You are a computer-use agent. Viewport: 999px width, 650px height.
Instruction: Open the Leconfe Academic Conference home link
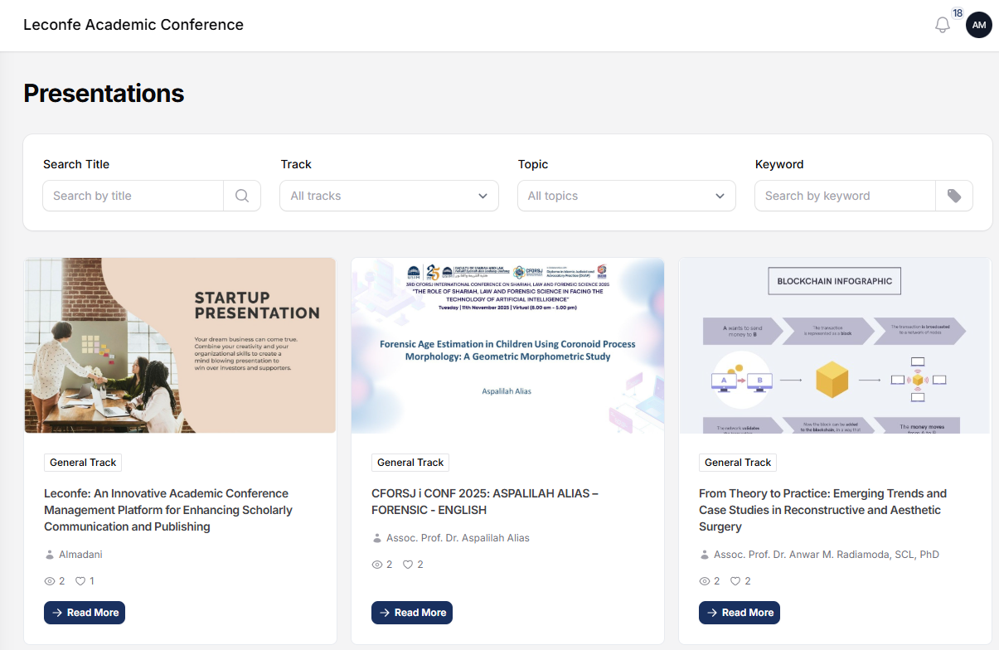point(133,25)
